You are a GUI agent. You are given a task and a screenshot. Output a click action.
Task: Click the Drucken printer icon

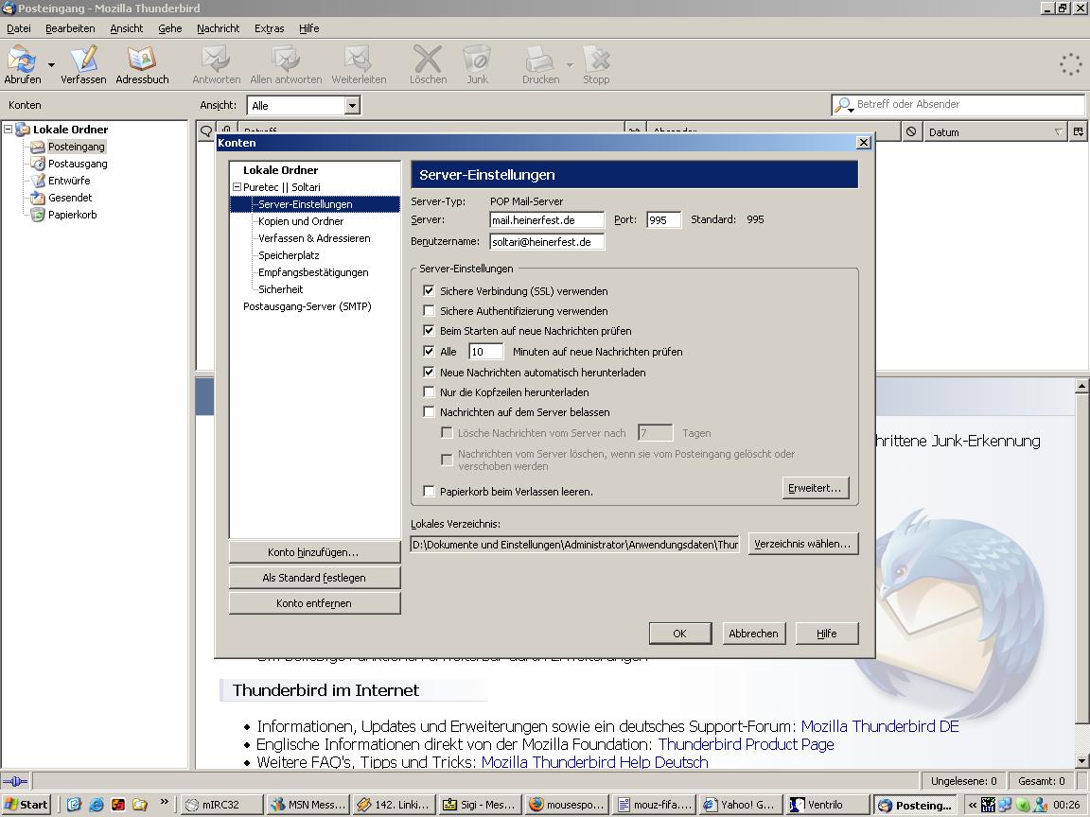539,59
